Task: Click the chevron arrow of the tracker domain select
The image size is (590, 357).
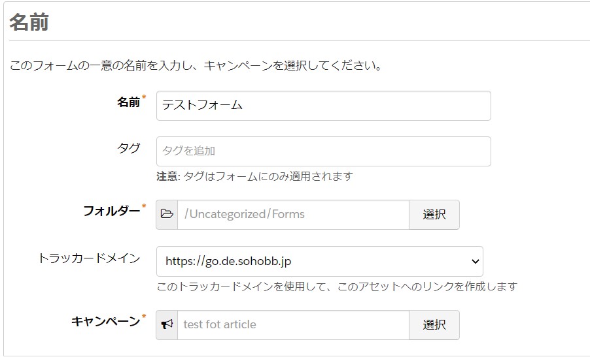Action: (476, 261)
